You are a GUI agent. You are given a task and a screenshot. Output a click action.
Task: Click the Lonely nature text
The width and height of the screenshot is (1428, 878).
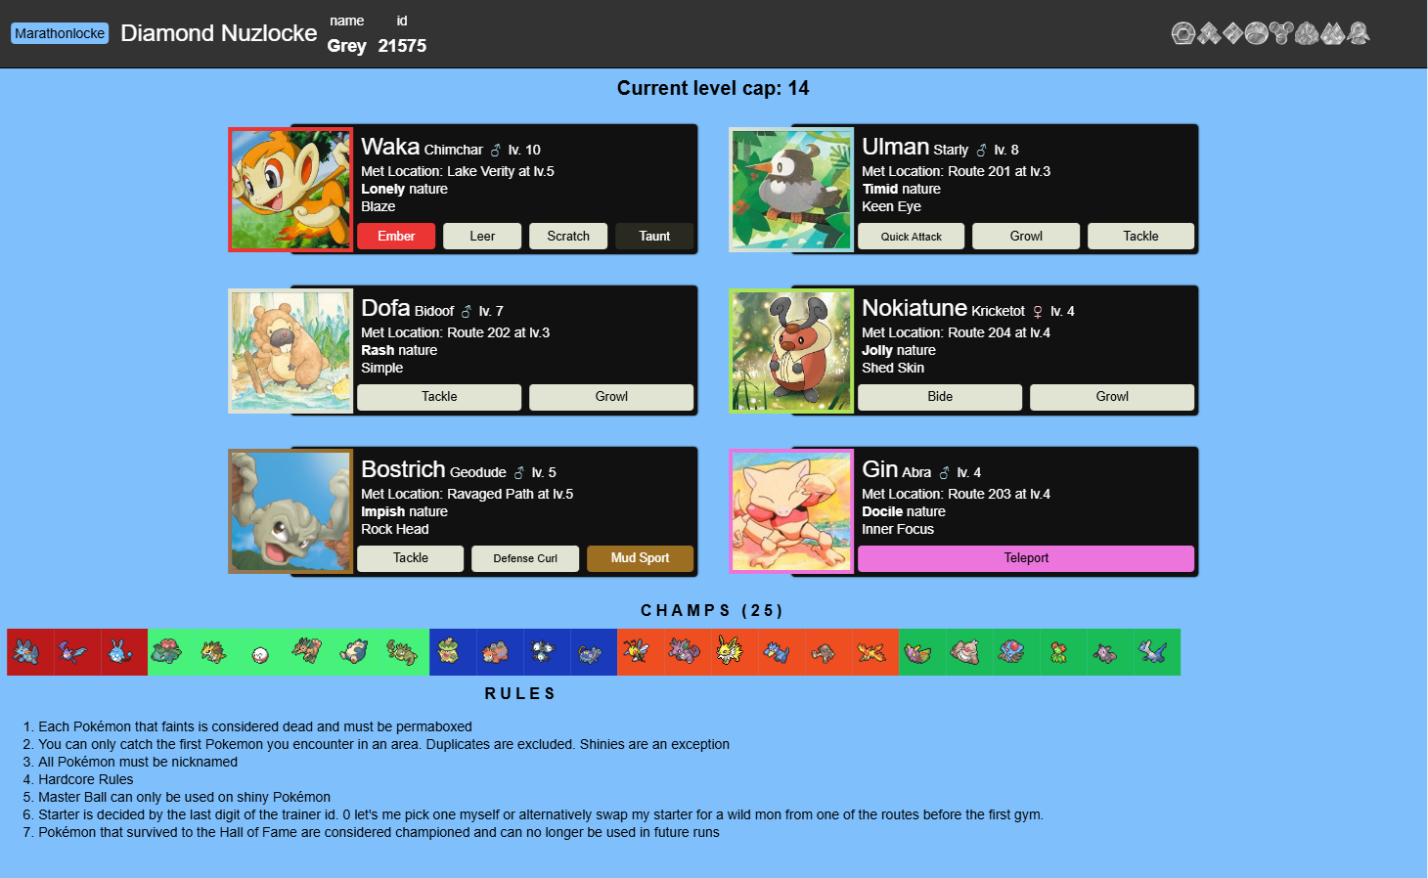[404, 189]
